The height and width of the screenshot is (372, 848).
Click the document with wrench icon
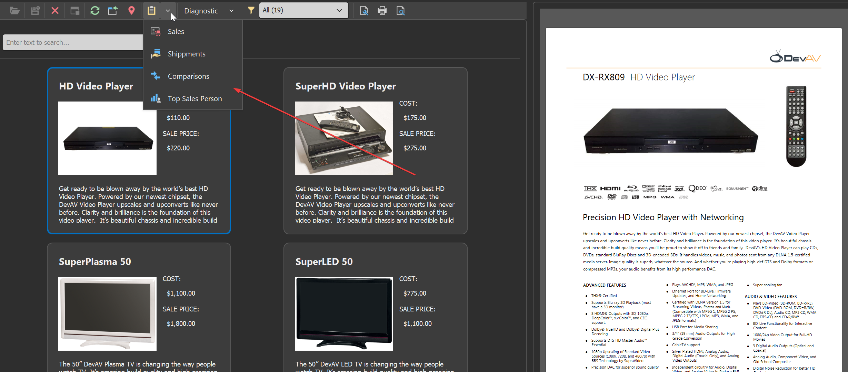pyautogui.click(x=364, y=11)
